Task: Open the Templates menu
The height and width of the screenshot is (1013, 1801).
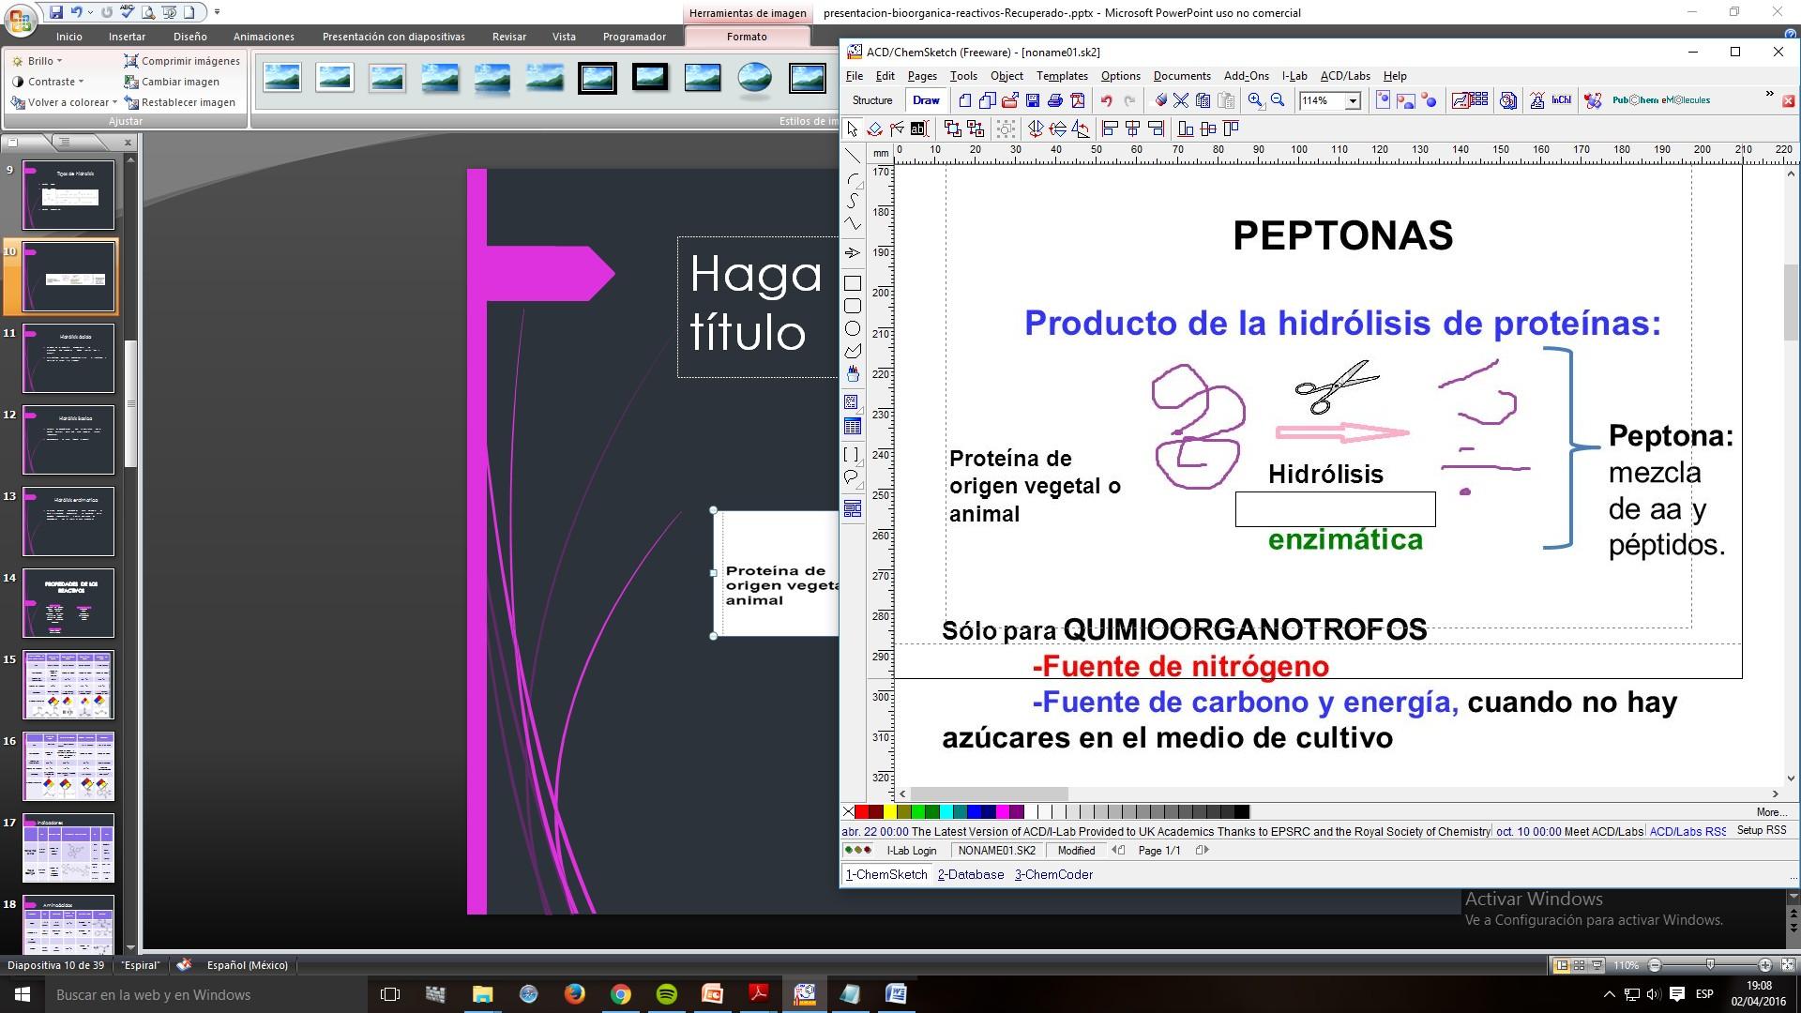Action: point(1062,76)
